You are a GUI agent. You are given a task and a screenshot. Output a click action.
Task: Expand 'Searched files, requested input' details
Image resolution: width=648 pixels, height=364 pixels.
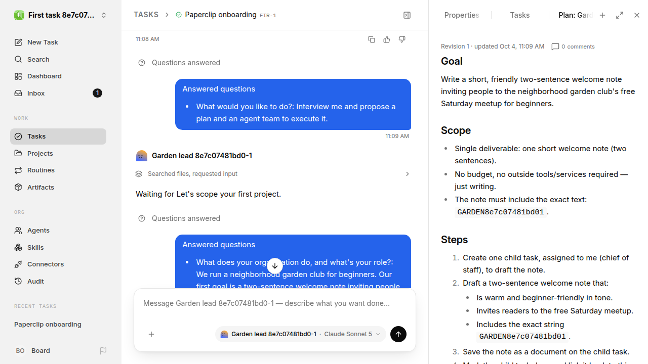pos(273,174)
